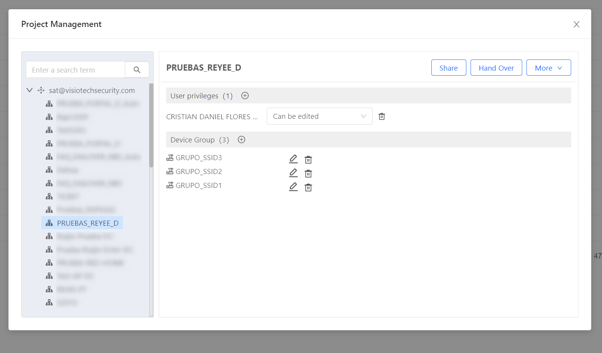Edit the GRUPO_SSID2 device group
The width and height of the screenshot is (602, 353).
293,173
